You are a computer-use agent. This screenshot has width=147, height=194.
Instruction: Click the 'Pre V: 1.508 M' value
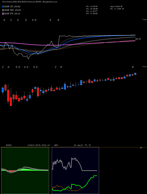click(x=117, y=9)
